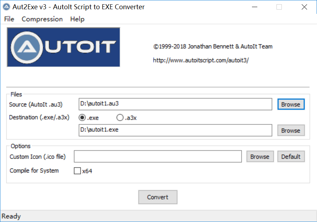Reset the icon with Default button
Viewport: 317px width, 222px height.
click(291, 157)
